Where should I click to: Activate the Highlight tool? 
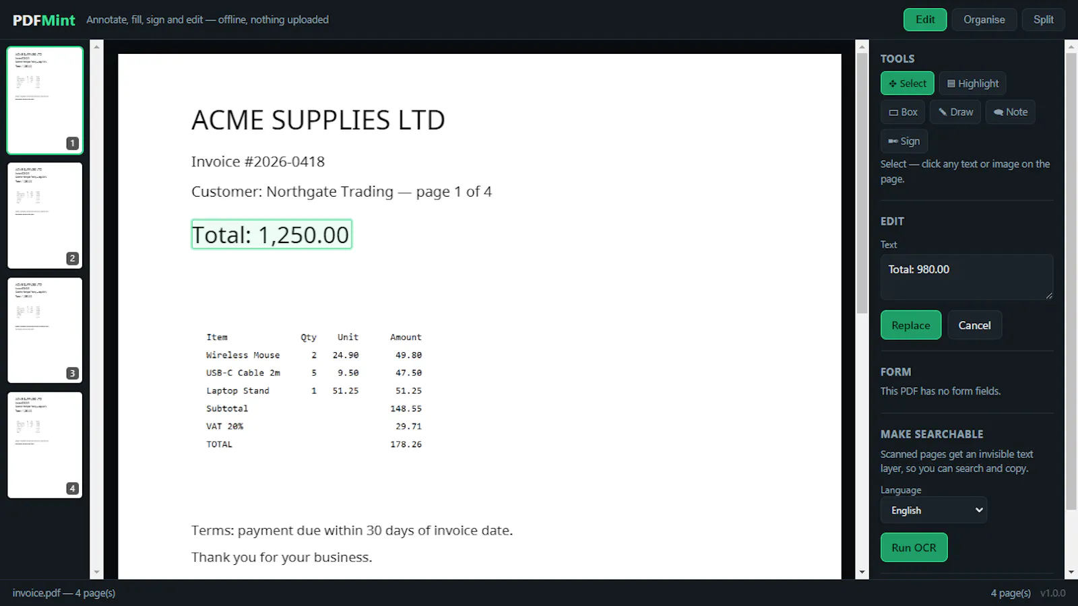click(972, 83)
